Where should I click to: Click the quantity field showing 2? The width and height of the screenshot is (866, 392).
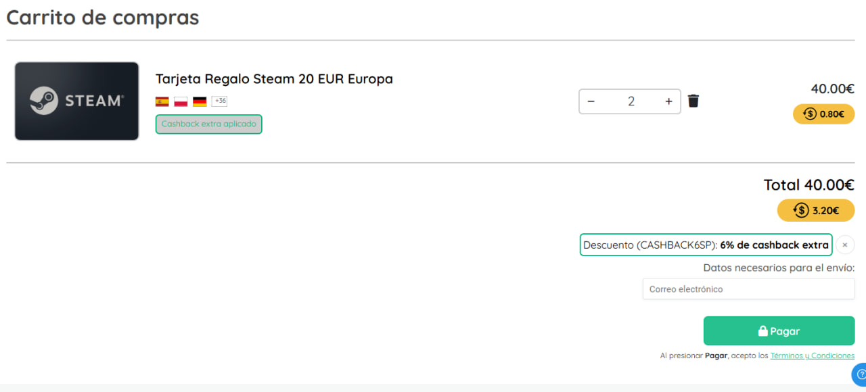pyautogui.click(x=631, y=101)
